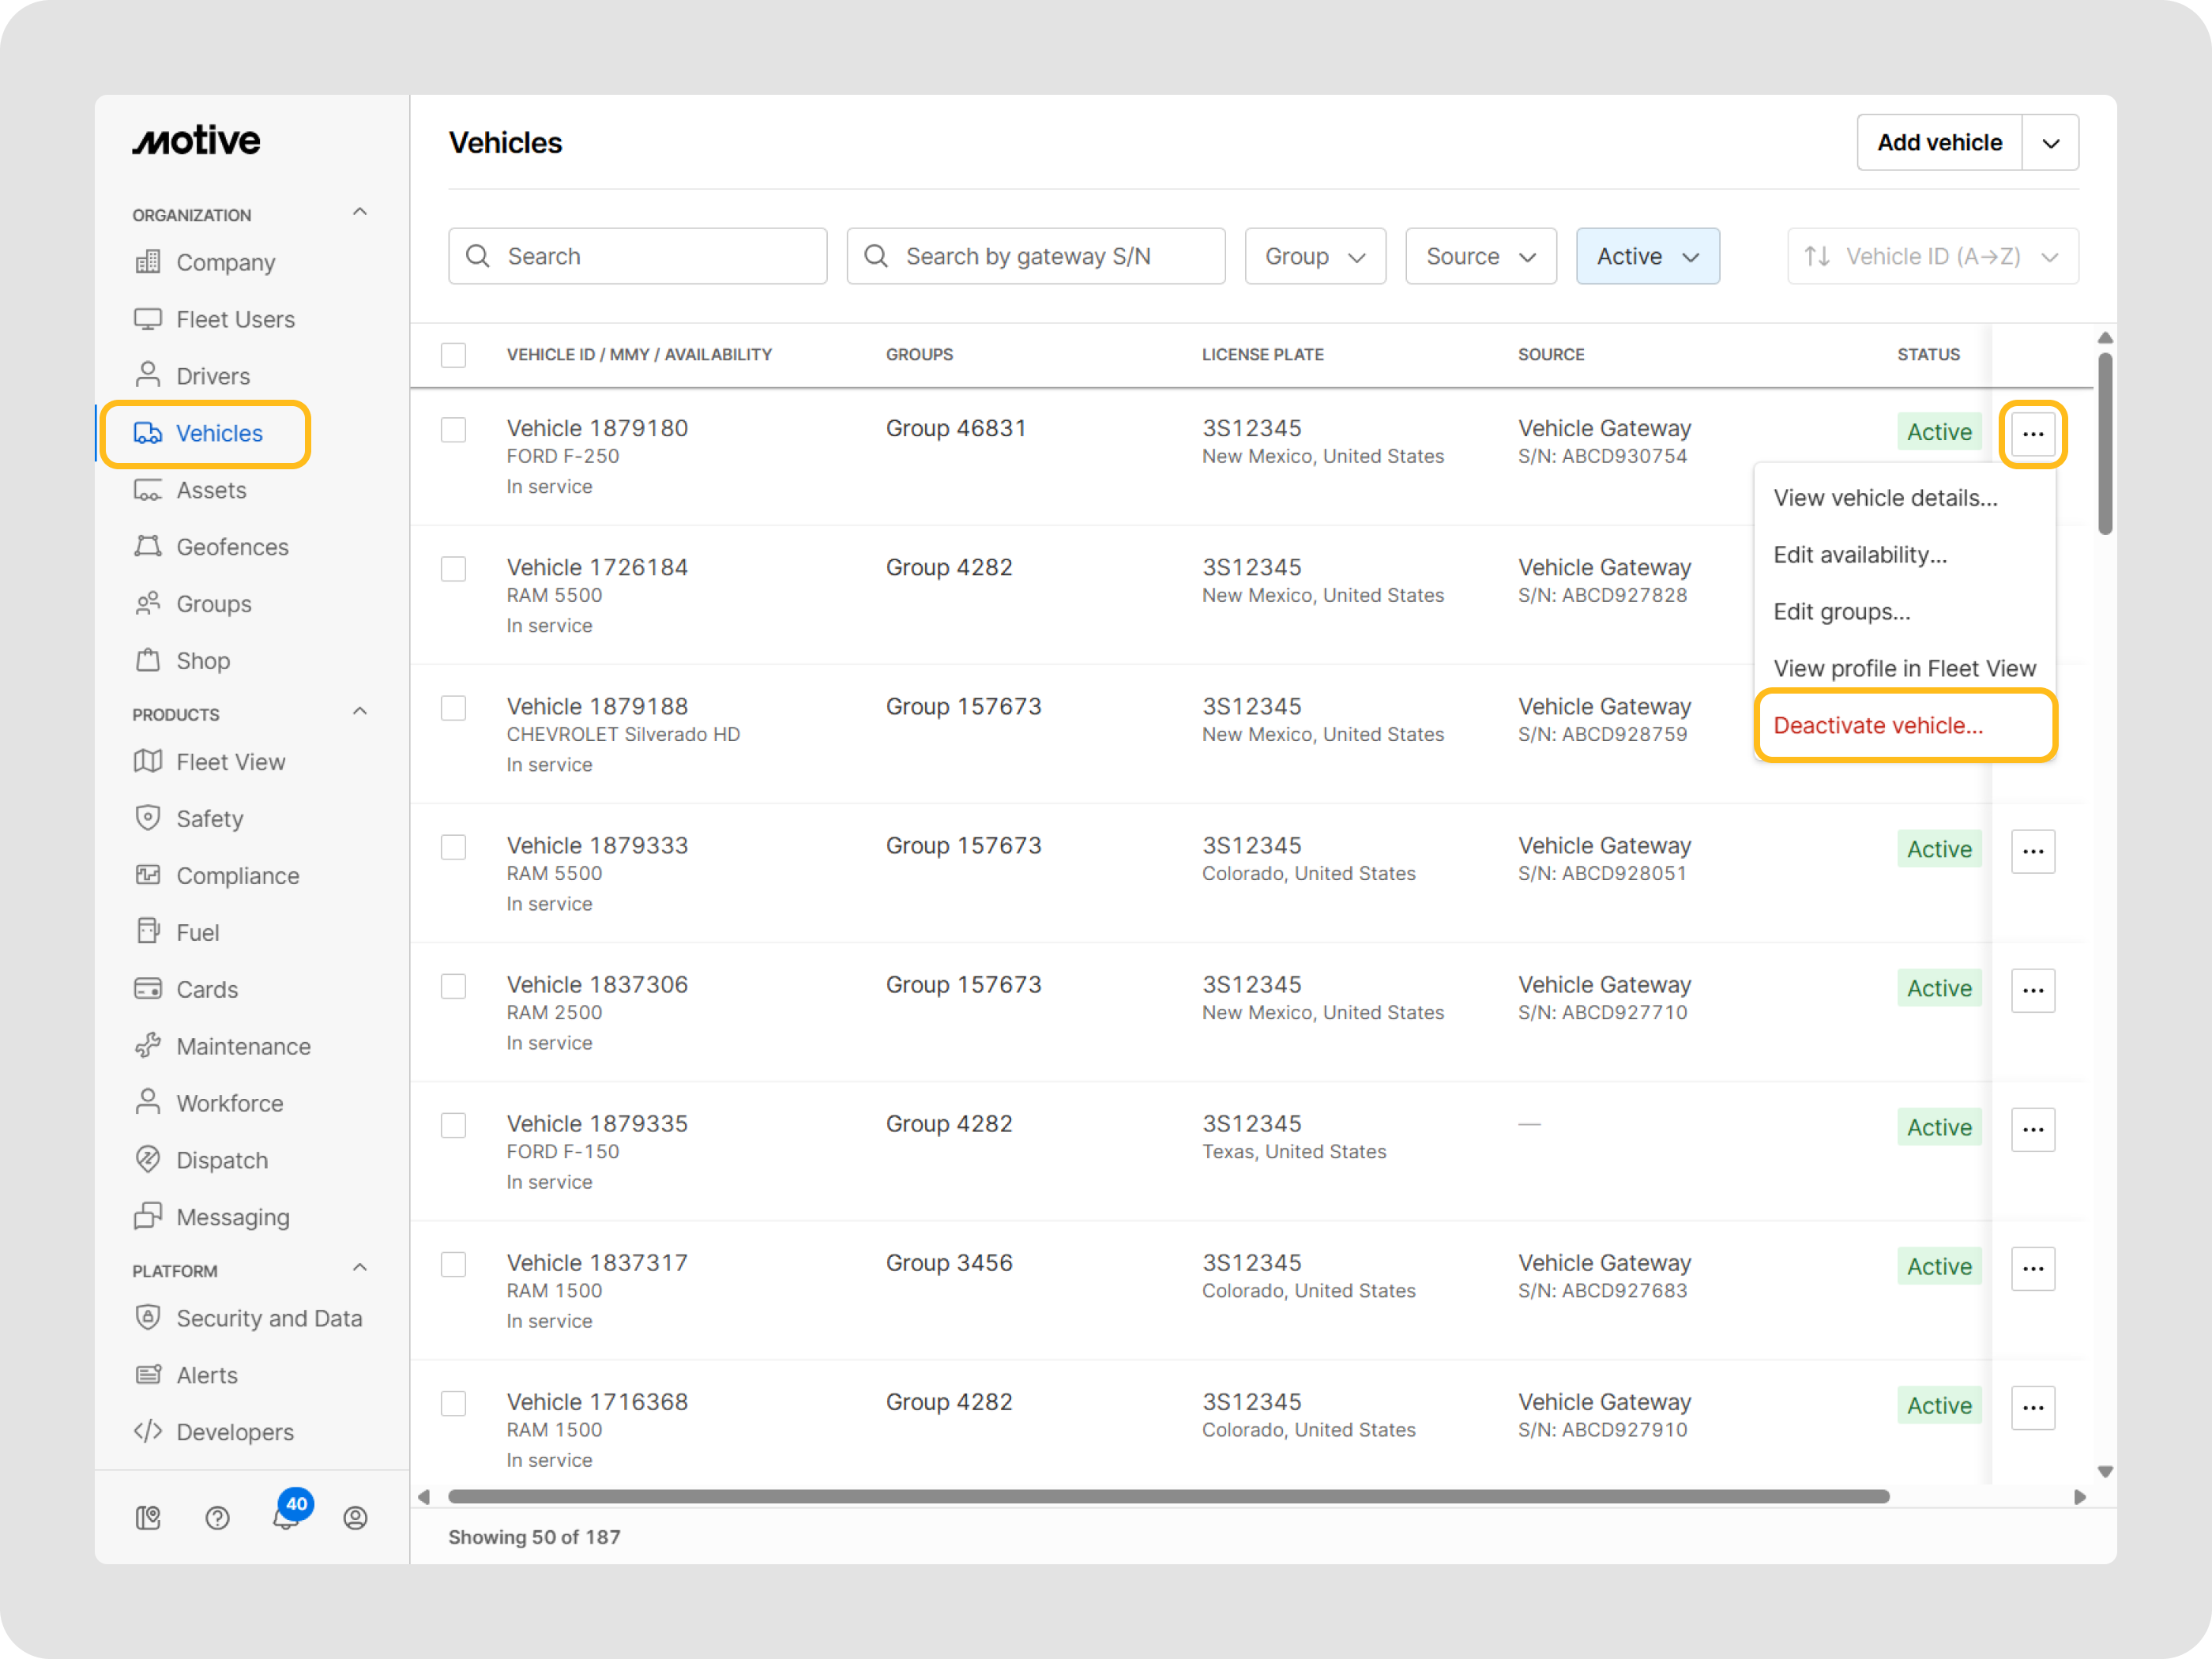Choose Deactivate vehicle from context menu

click(1877, 725)
